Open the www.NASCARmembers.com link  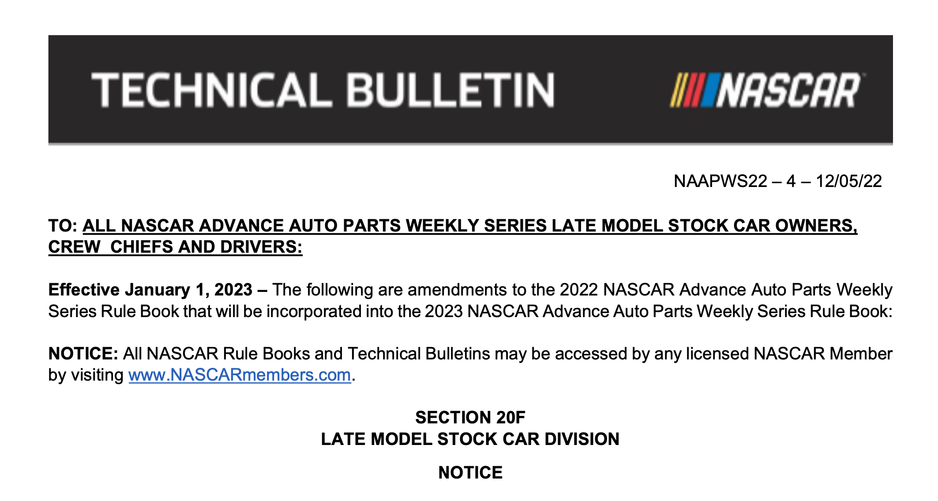[240, 375]
